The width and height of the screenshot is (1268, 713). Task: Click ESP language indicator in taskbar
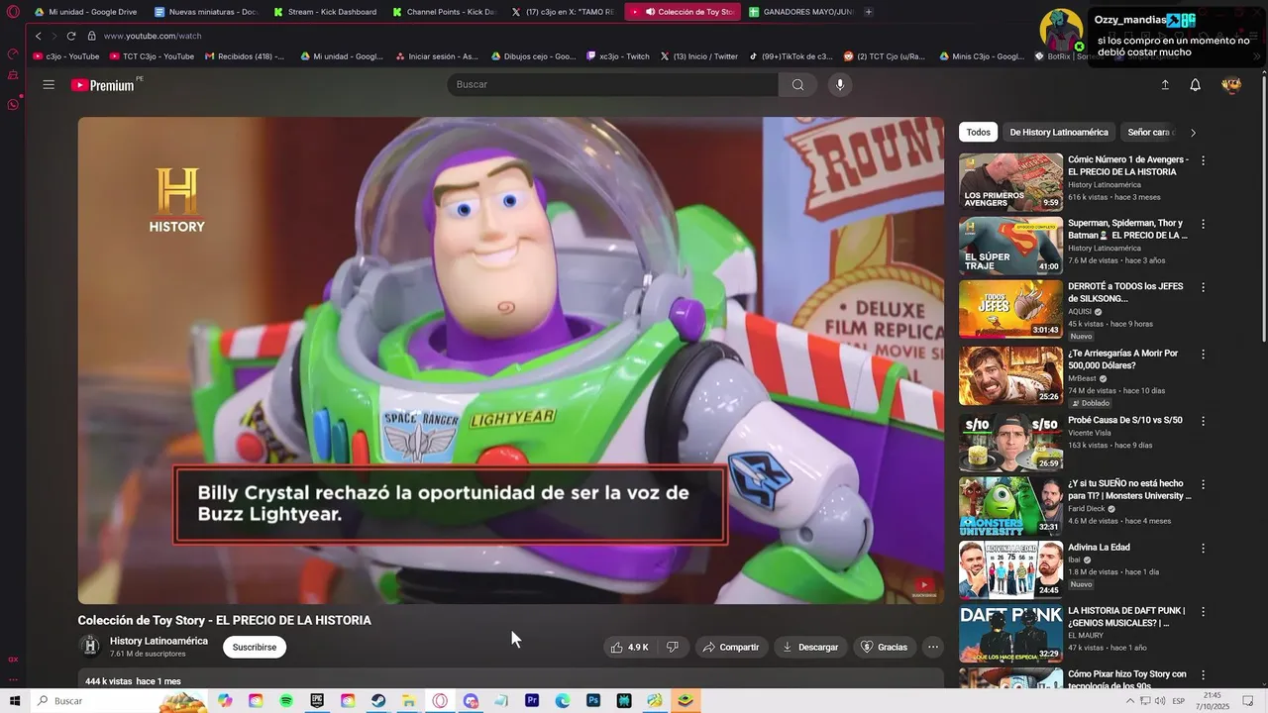tap(1178, 701)
